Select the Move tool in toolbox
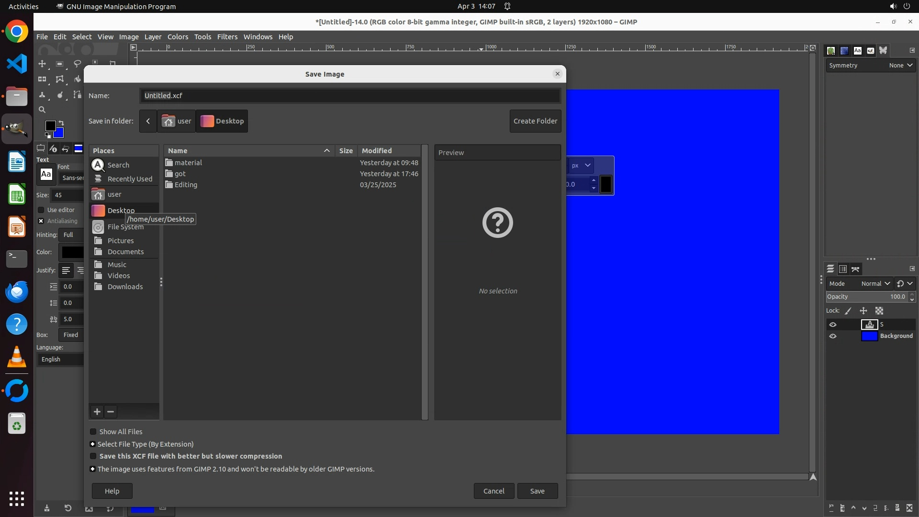919x517 pixels. pyautogui.click(x=42, y=64)
